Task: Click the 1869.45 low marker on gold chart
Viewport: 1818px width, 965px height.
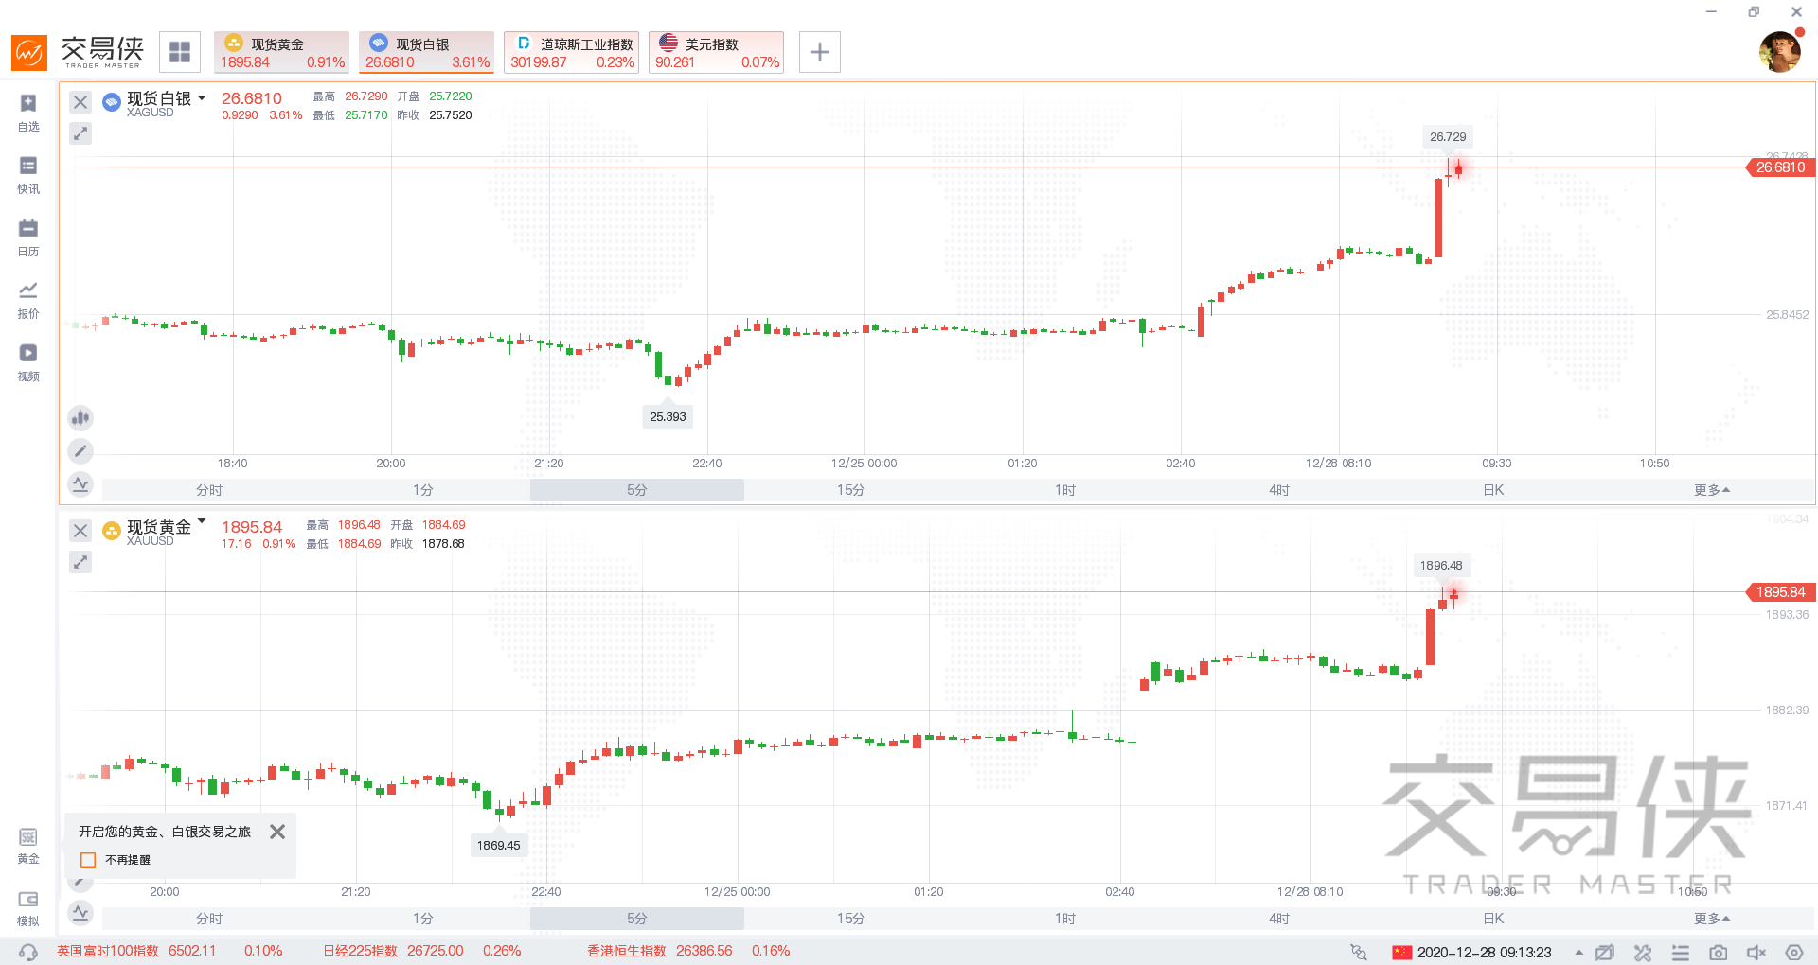Action: 498,845
